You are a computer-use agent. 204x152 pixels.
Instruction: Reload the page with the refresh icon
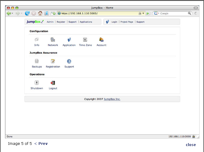click(x=27, y=13)
